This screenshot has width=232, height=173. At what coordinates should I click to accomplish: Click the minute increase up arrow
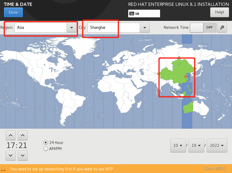tap(23, 135)
